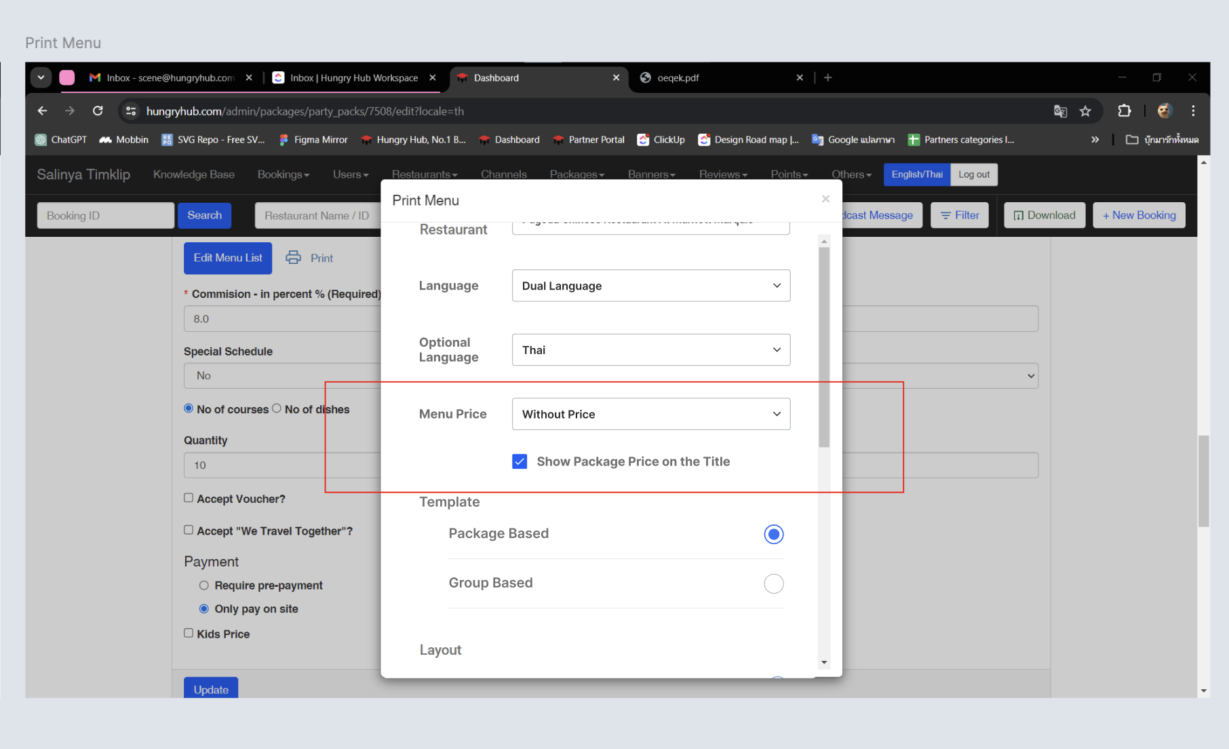Select the Group Based template radio

coord(773,583)
